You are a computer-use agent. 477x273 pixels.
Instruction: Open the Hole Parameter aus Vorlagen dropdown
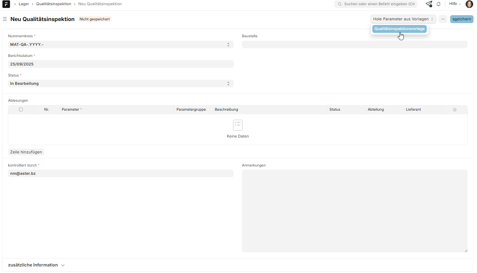[403, 19]
